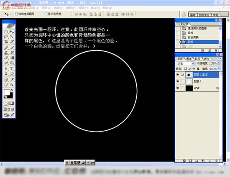Click the new snapshot icon in History panel
Viewport: 230px width, 177px height.
click(x=210, y=51)
